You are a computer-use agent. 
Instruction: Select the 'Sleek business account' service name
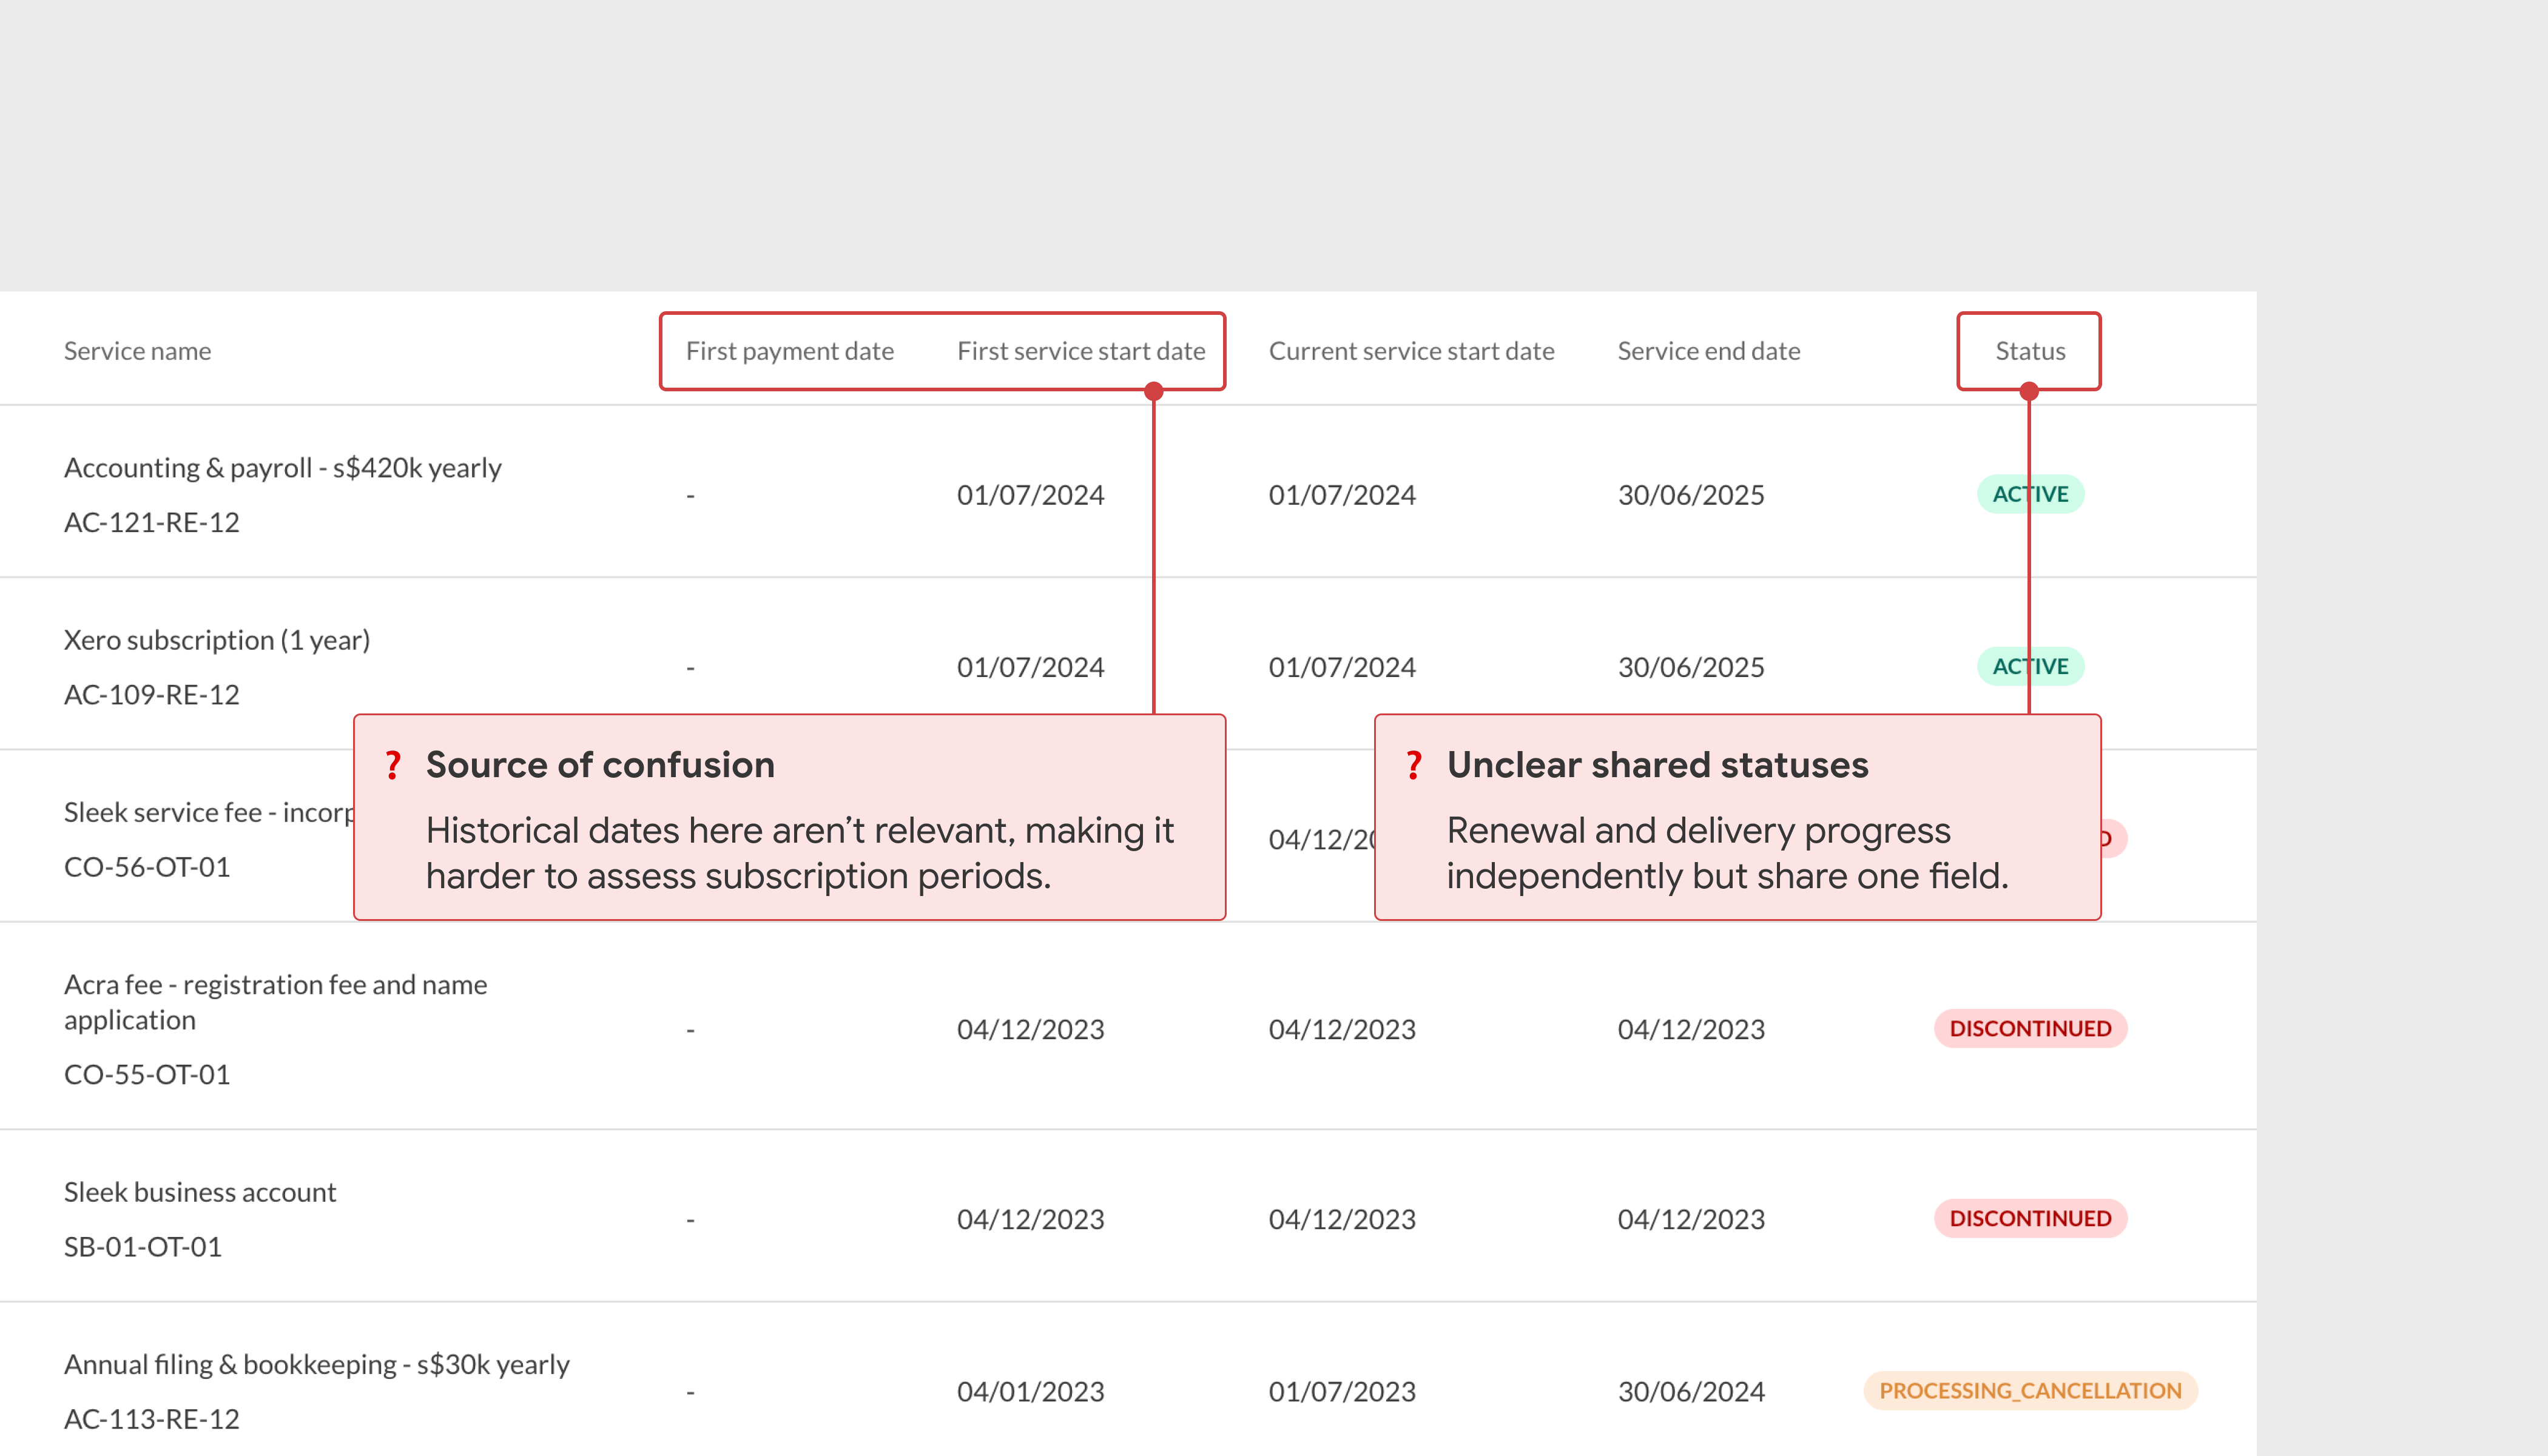coord(200,1192)
